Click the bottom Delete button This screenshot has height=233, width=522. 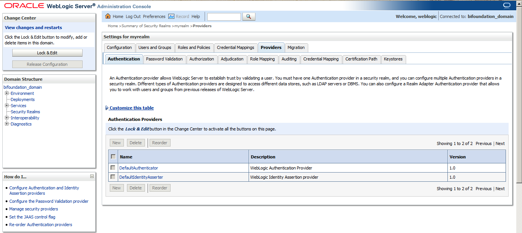pyautogui.click(x=136, y=188)
